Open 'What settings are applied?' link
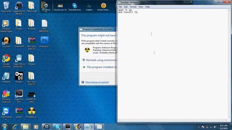This screenshot has height=130, width=232. [97, 82]
